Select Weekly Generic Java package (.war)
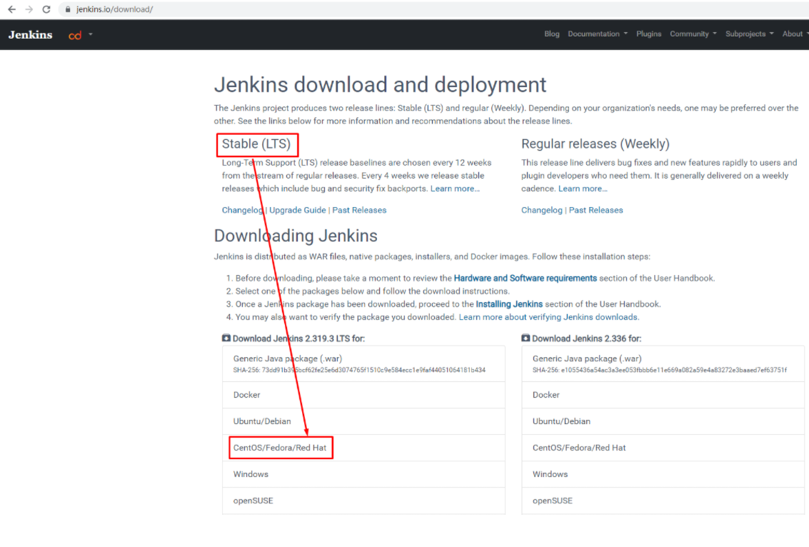809x547 pixels. (x=663, y=363)
